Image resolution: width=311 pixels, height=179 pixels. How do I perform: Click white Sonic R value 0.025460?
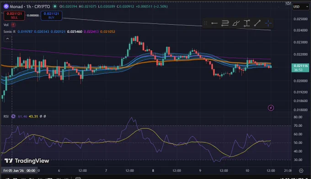pos(75,31)
